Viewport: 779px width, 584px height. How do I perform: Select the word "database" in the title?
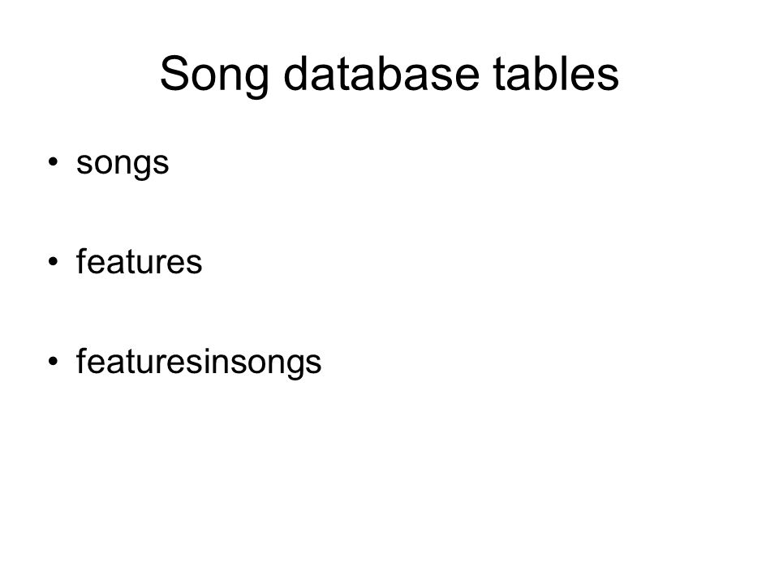(x=381, y=74)
